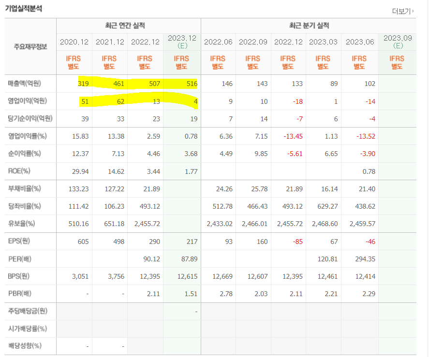429x357 pixels.
Task: Select the 2023.12 (E) column header
Action: 182,42
